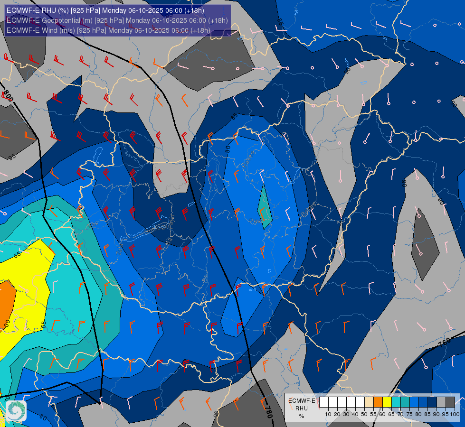Select the ECMWF-E Geopotential (m) title line
Viewport: 465px width, 427px height.
[117, 20]
